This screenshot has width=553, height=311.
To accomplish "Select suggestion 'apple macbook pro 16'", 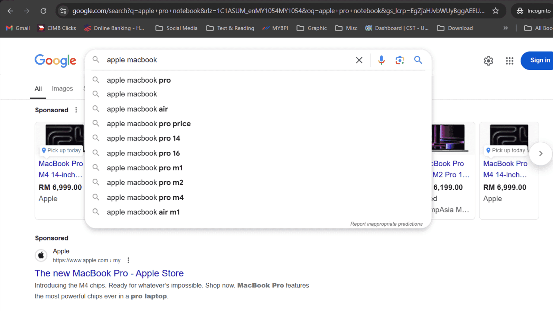I will tap(258, 153).
